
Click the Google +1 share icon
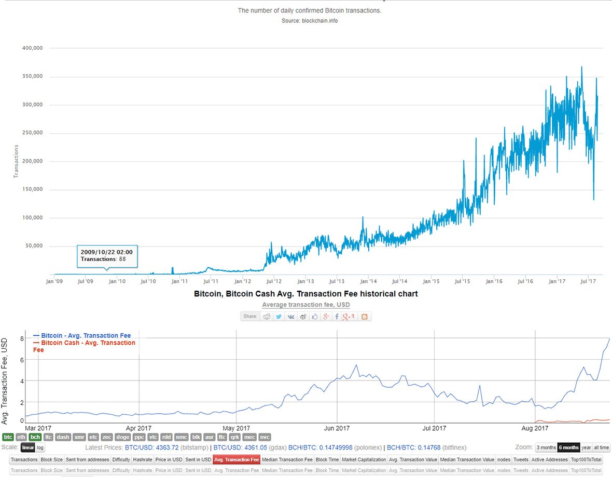coord(349,317)
